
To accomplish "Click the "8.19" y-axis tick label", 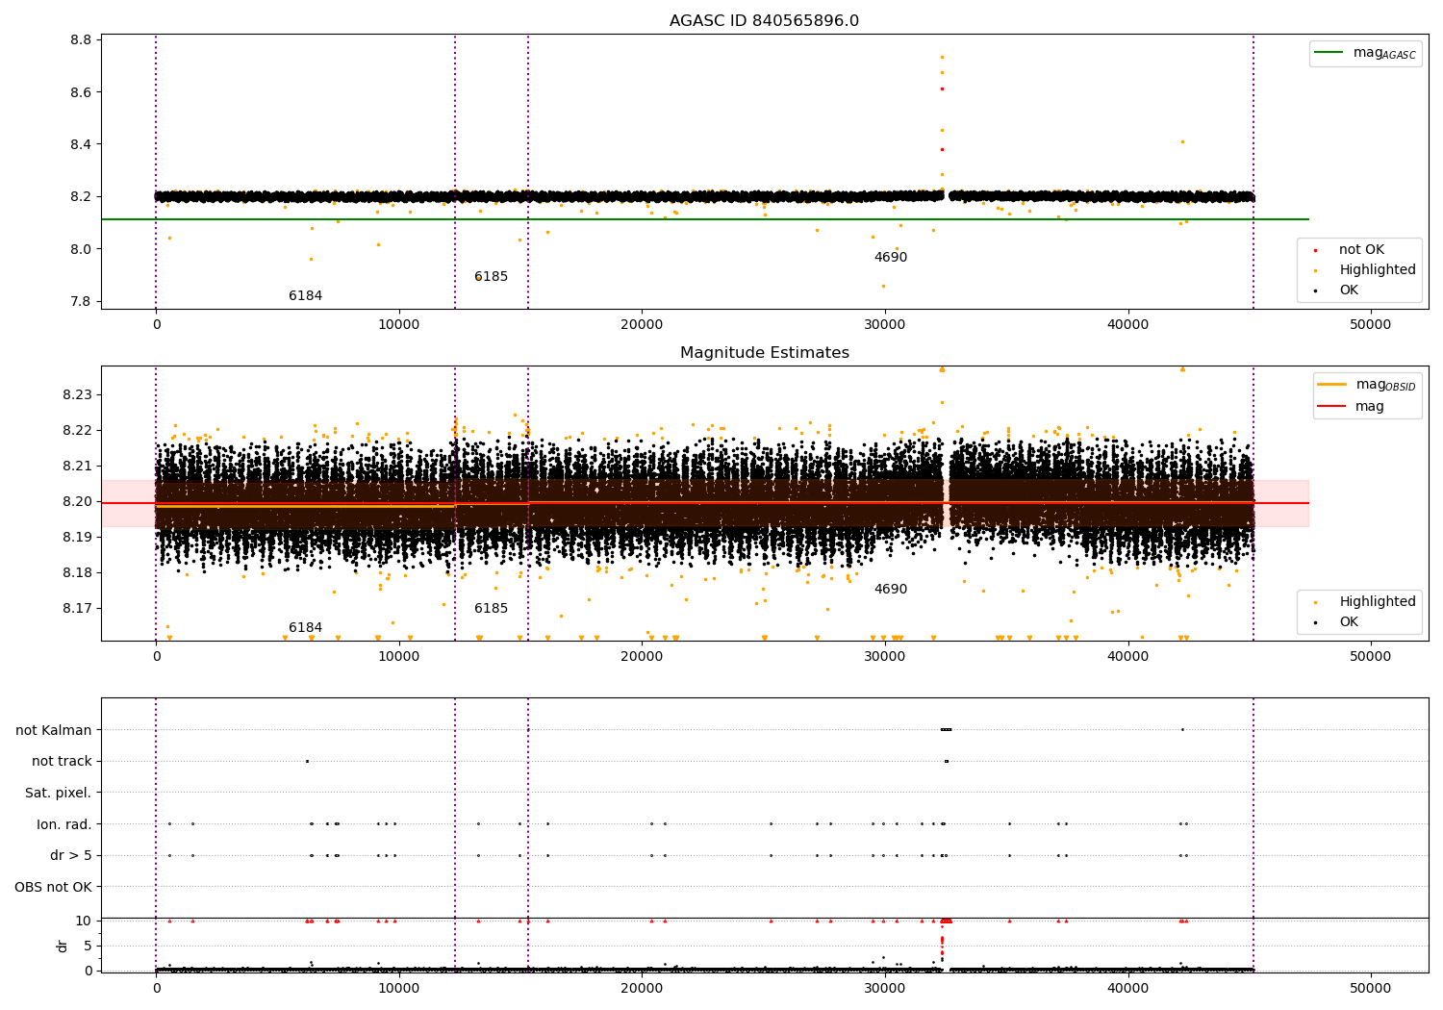I will pos(77,537).
